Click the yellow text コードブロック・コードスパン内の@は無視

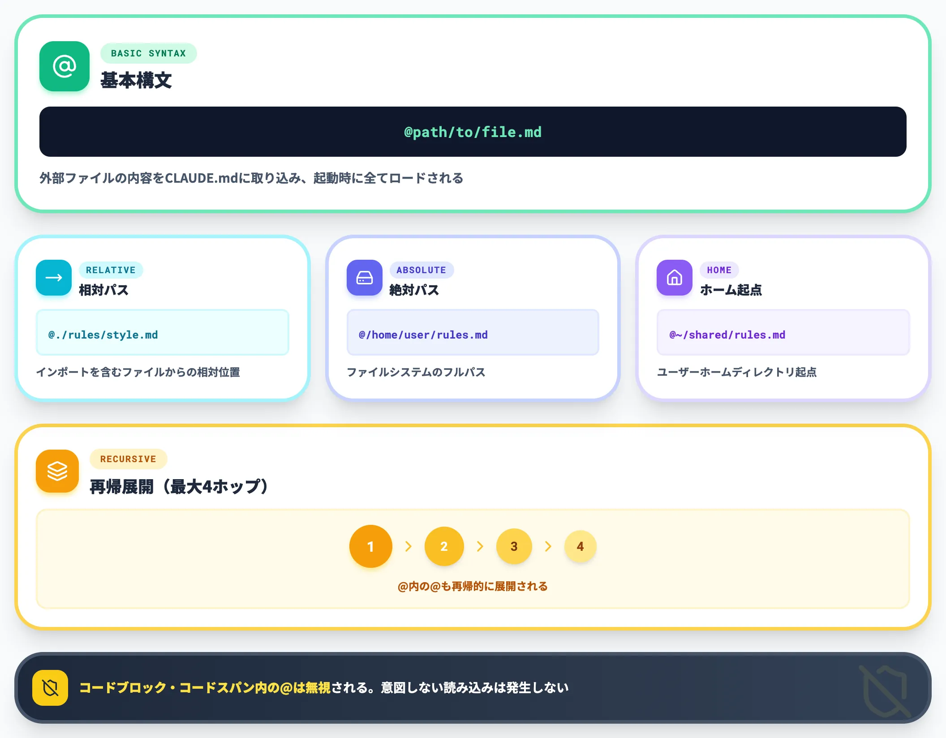pyautogui.click(x=205, y=688)
